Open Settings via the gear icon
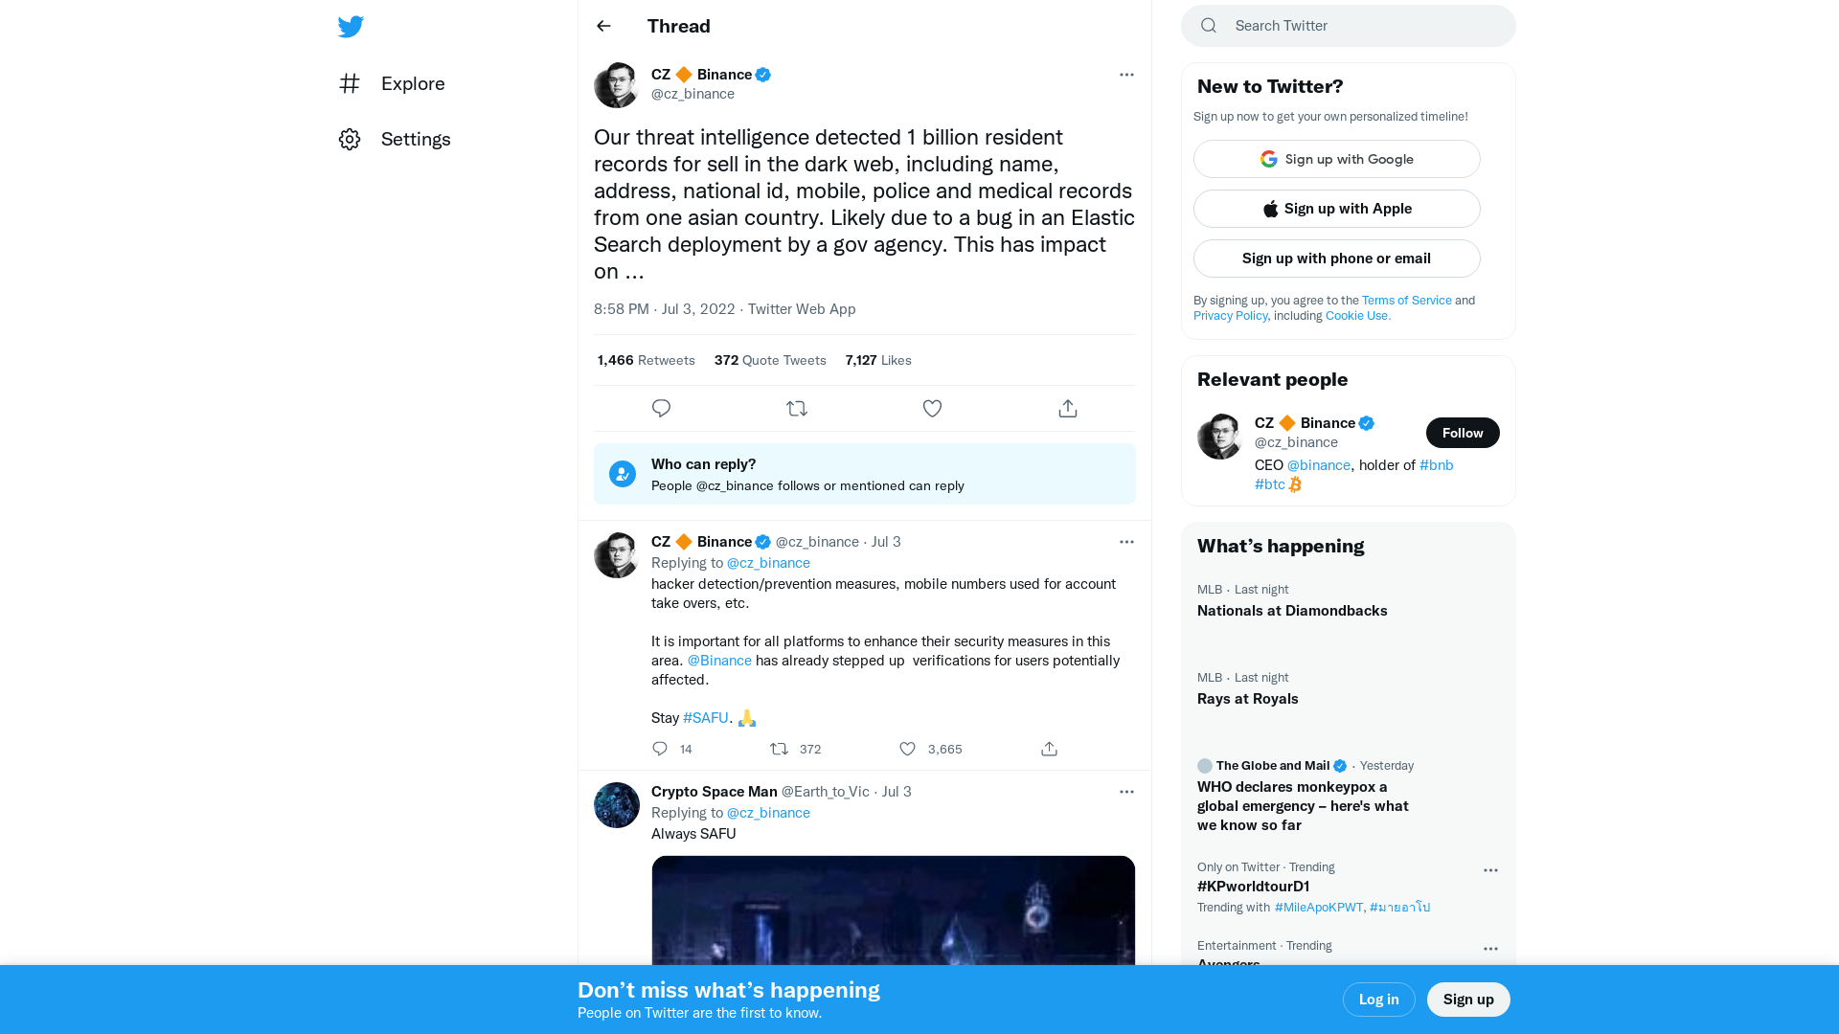The image size is (1839, 1034). tap(350, 139)
